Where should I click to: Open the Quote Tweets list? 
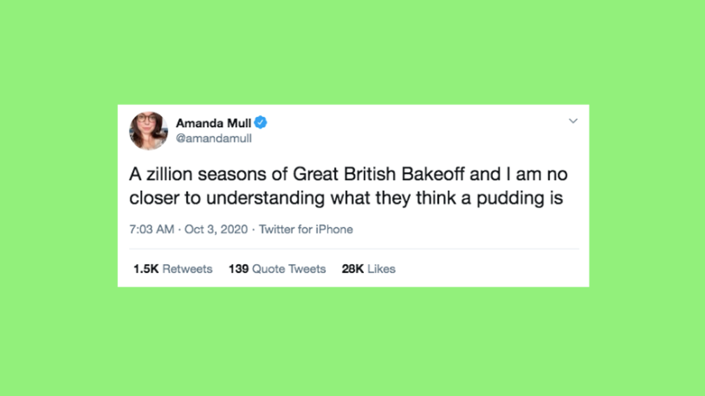point(289,269)
